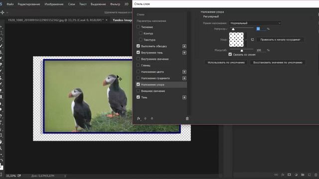Select the Type tool in the toolbar
The image size is (319, 179).
coord(1,122)
